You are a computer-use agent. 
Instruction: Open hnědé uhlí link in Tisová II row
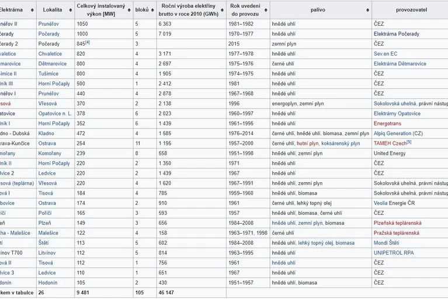[x=283, y=263]
